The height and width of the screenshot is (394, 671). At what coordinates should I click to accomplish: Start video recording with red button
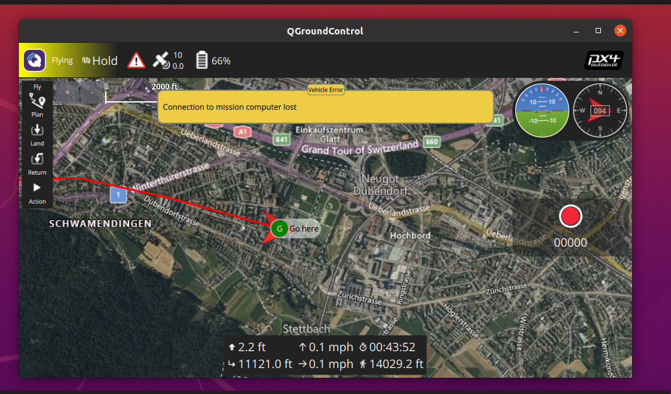tap(570, 216)
